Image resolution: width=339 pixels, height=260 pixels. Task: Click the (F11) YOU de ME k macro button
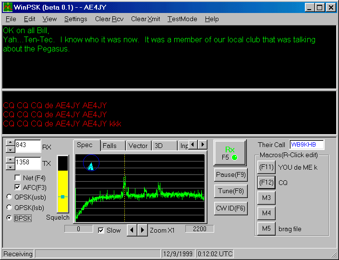(x=266, y=167)
